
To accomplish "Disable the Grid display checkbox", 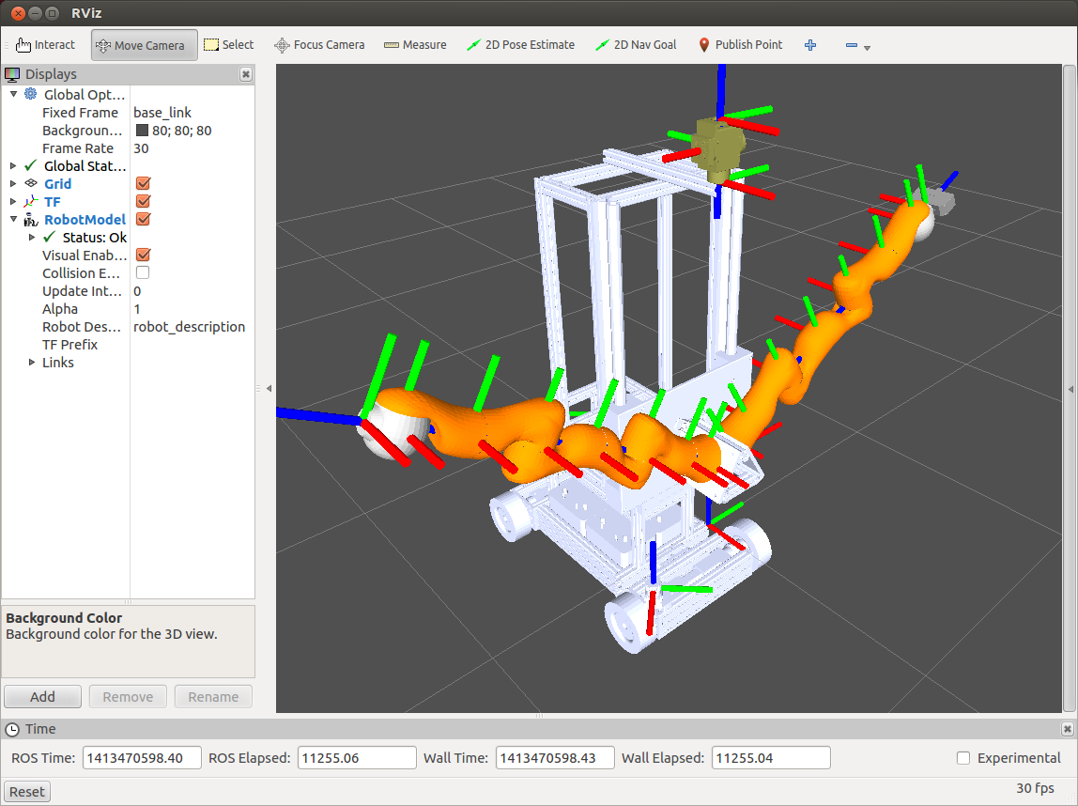I will (144, 184).
